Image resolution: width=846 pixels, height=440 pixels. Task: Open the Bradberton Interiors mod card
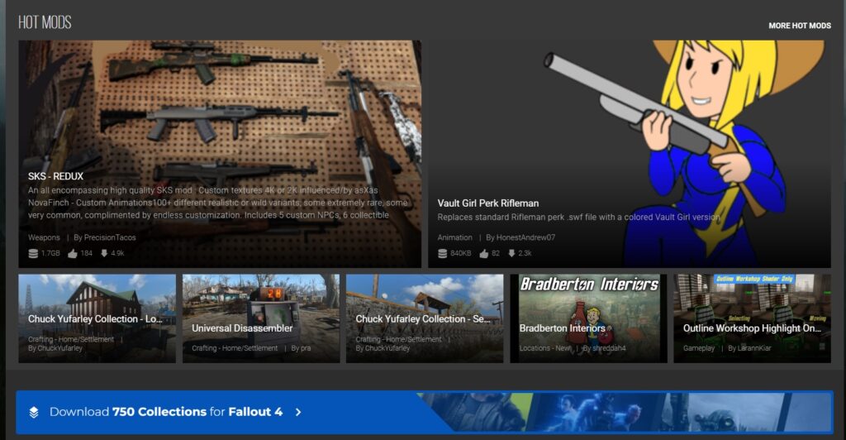[588, 318]
